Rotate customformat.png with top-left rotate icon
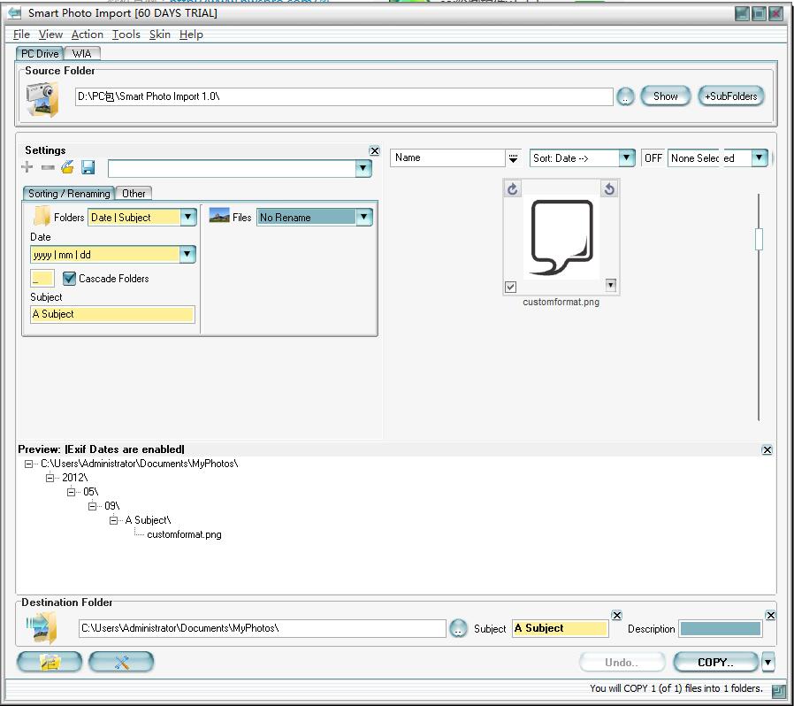794x706 pixels. click(x=513, y=189)
